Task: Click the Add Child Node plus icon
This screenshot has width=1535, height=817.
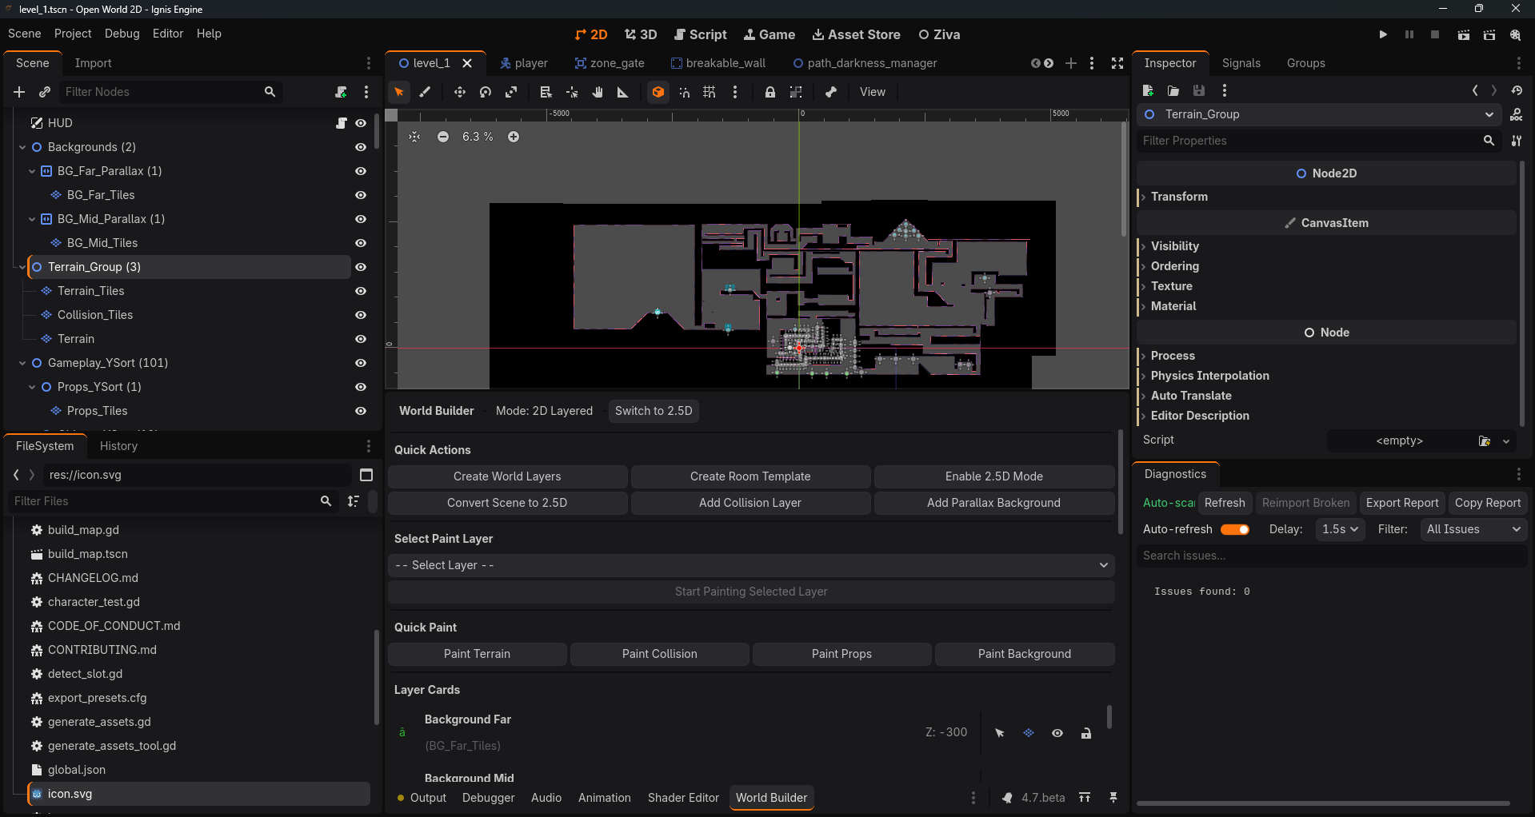Action: (19, 92)
